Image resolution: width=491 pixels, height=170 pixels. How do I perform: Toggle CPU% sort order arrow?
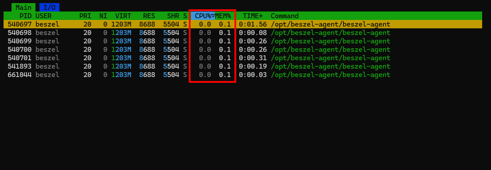coord(213,15)
